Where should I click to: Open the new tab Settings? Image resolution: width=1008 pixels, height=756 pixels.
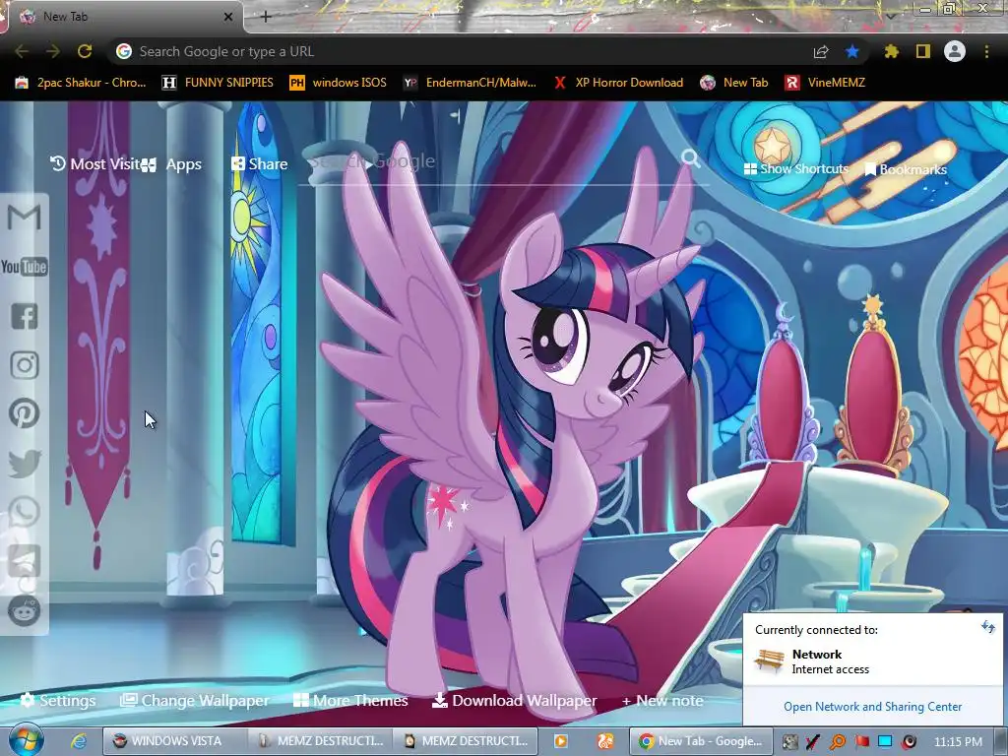[x=58, y=701]
